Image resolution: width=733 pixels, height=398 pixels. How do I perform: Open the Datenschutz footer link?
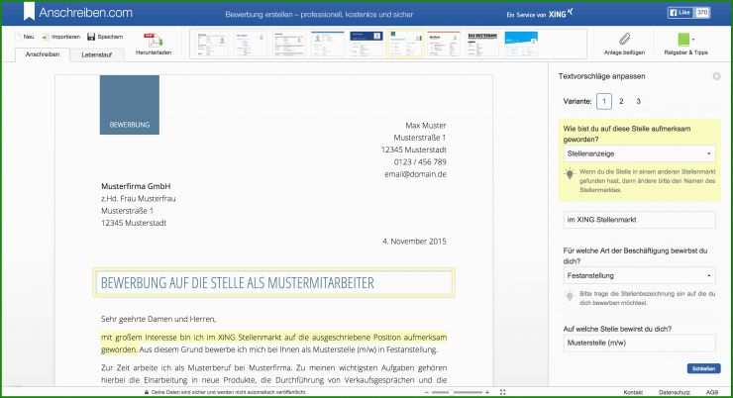point(675,392)
